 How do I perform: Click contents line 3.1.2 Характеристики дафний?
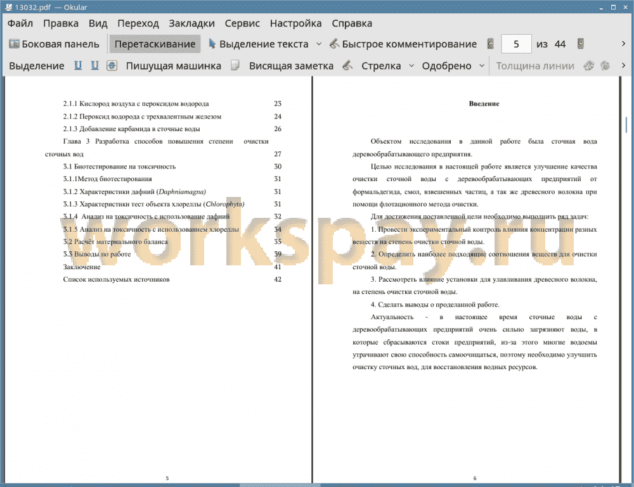point(134,192)
